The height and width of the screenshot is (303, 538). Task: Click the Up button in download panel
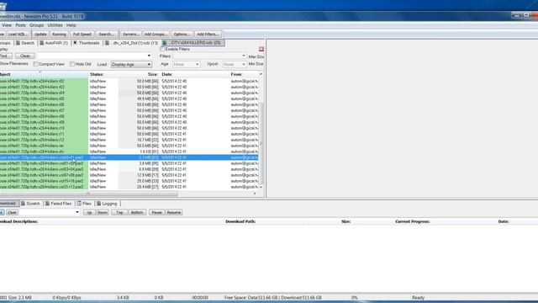coord(89,212)
